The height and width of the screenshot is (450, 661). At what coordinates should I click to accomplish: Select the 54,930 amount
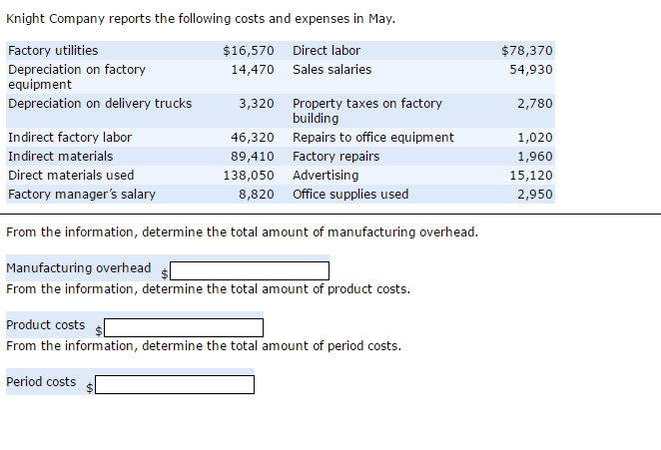point(531,70)
